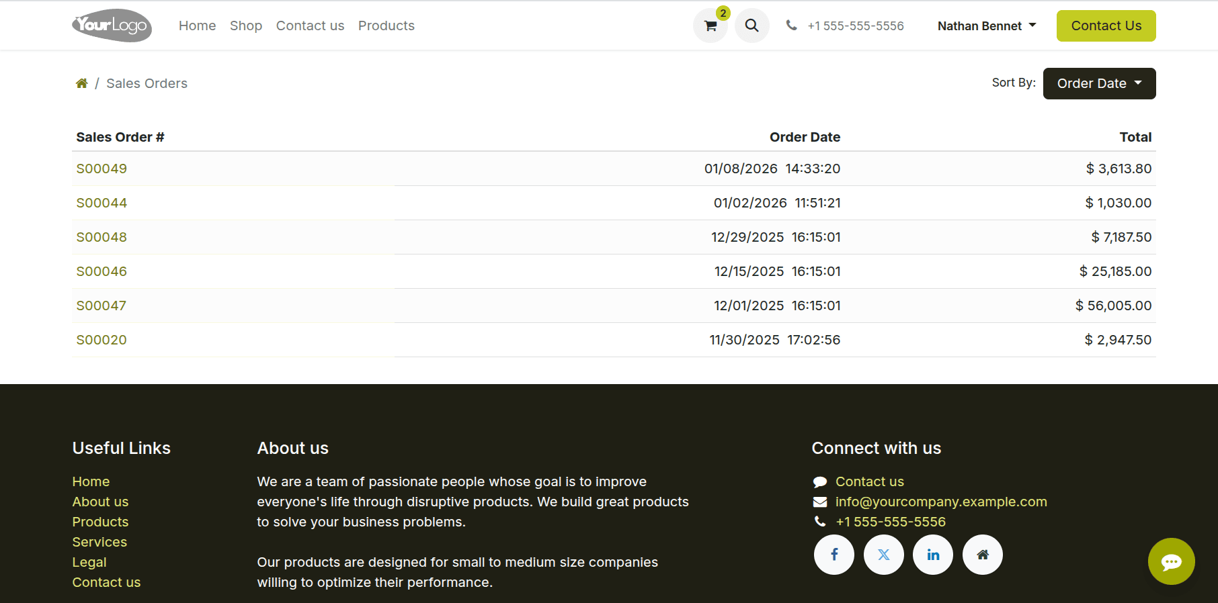Open the Nathan Bennet user menu
Screen dimensions: 1218x603
[986, 26]
